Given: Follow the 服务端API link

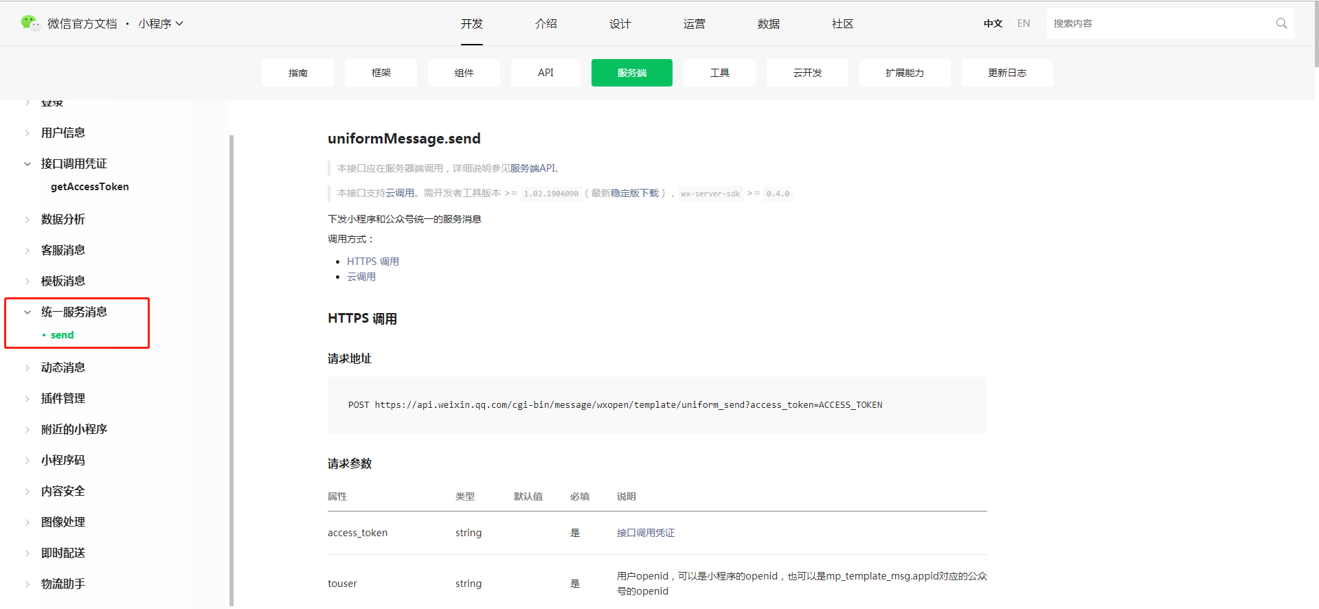Looking at the screenshot, I should pos(532,168).
